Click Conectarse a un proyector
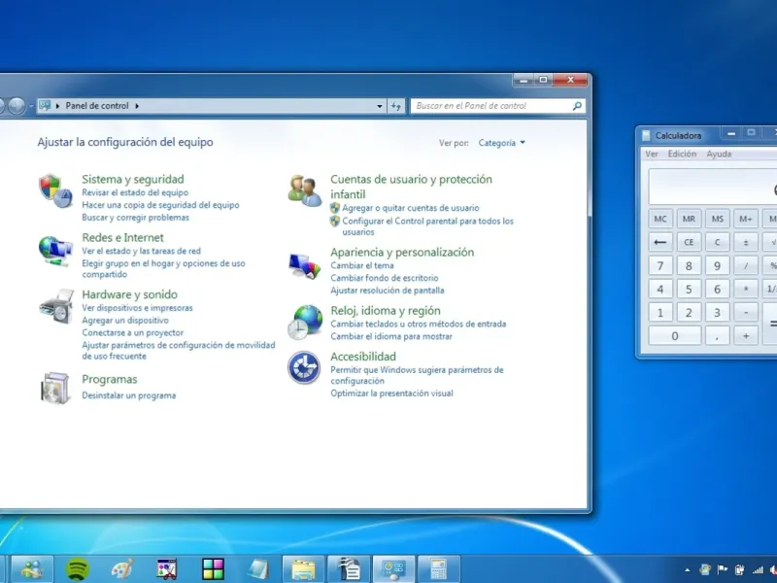Screen dimensions: 777x583 [133, 332]
